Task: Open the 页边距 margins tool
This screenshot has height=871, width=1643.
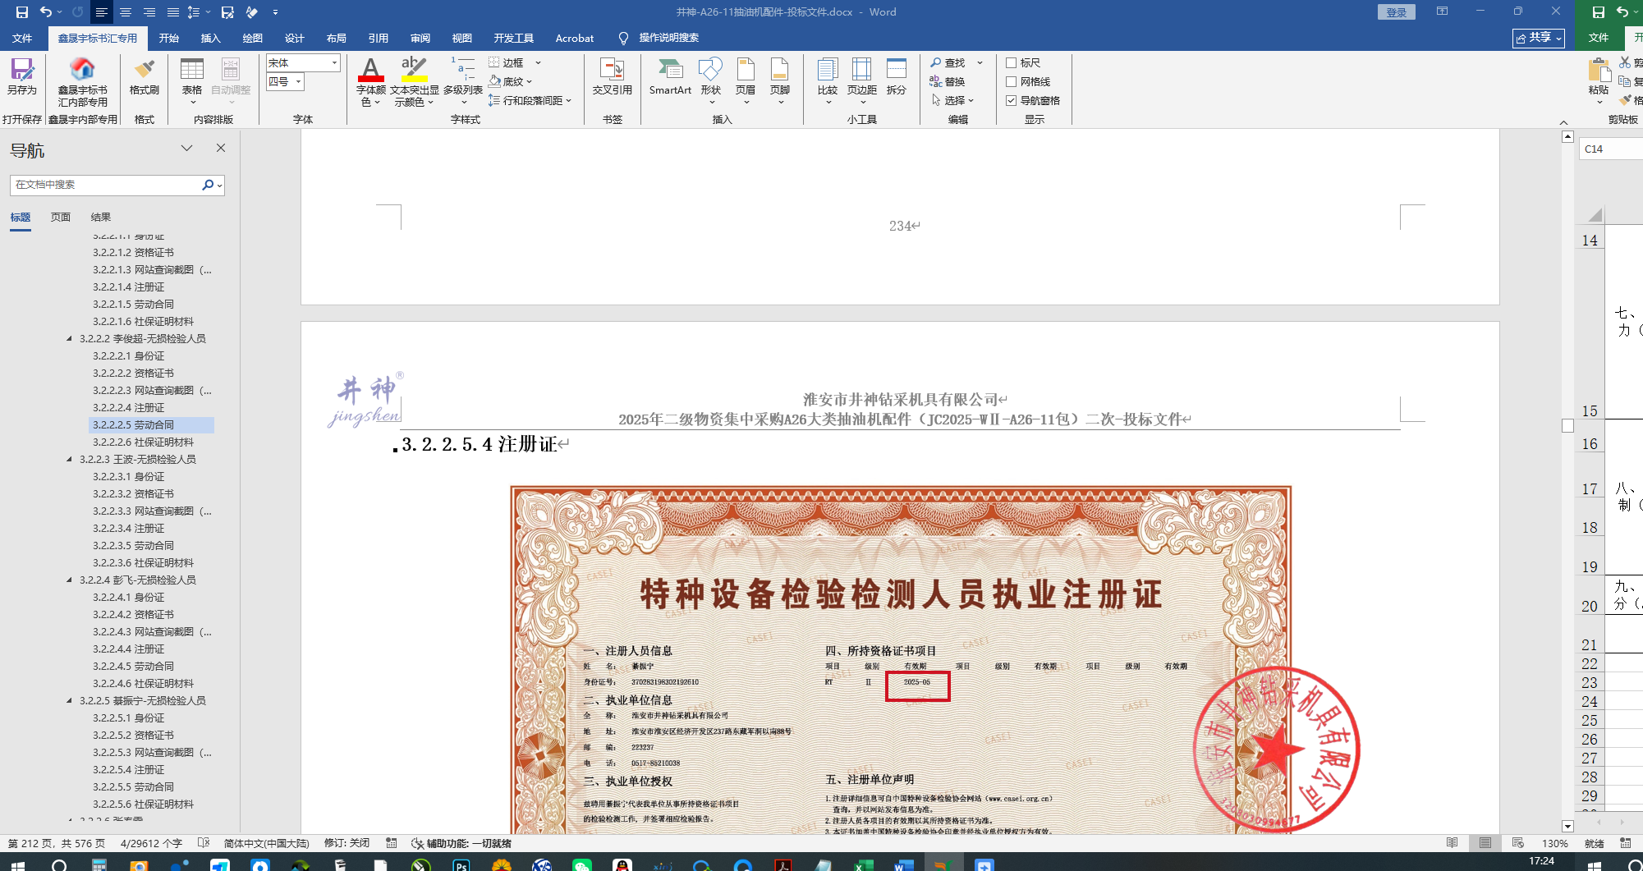Action: pyautogui.click(x=862, y=80)
